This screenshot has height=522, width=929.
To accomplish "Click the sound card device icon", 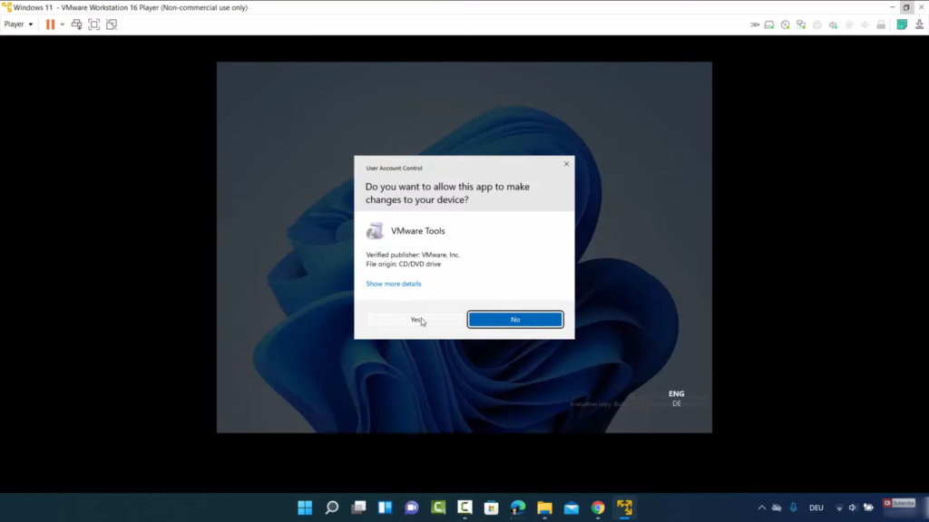I will [x=833, y=24].
